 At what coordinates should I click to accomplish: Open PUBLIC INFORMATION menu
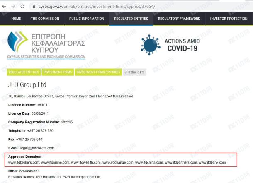[x=87, y=19]
